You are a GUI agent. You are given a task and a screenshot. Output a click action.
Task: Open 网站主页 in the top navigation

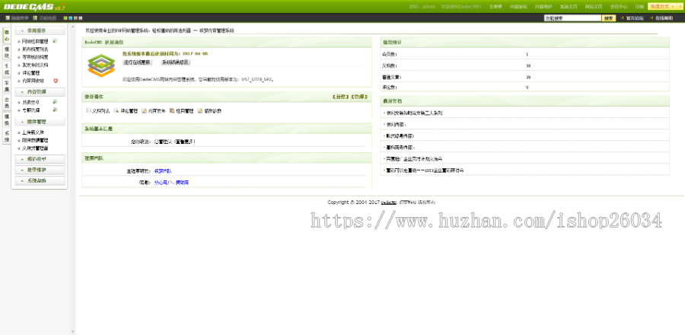pos(594,7)
